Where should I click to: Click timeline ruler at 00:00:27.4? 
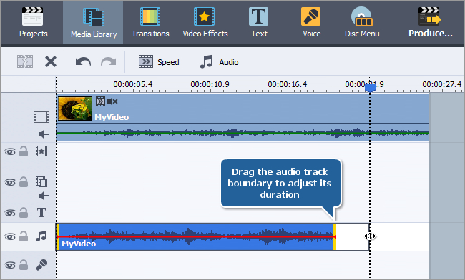point(442,84)
